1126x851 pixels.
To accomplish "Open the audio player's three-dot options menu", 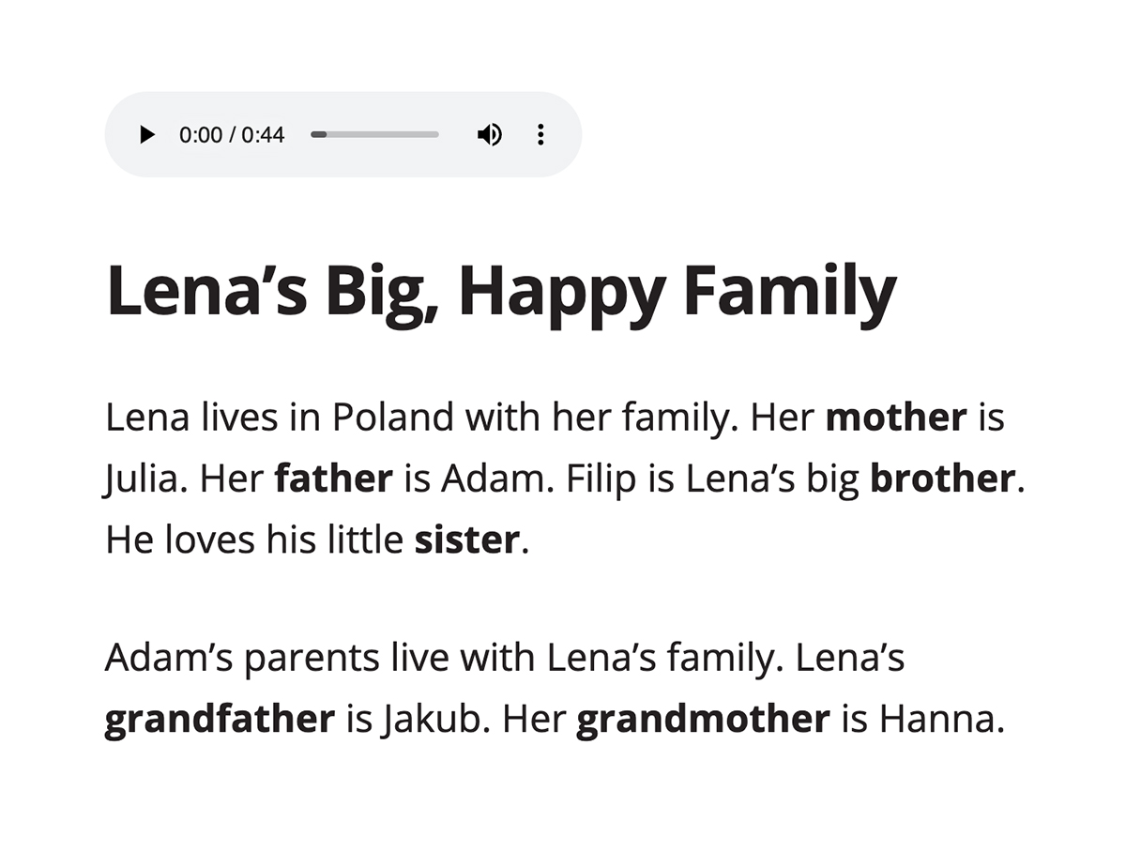I will point(540,135).
